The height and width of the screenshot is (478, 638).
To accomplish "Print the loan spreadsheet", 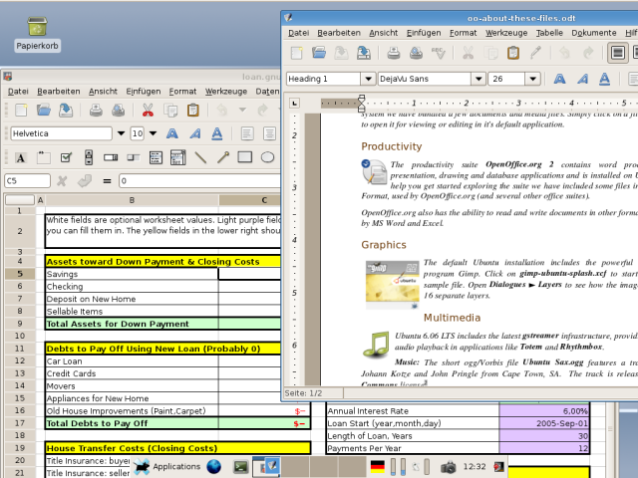I will (x=96, y=110).
